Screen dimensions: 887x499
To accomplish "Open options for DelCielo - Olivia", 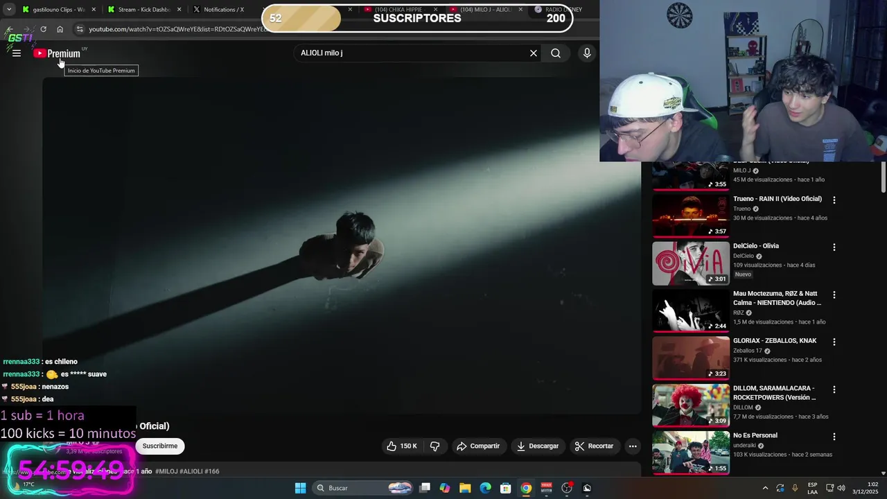I will [834, 247].
